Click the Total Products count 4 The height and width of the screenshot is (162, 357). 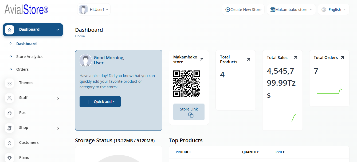click(222, 75)
